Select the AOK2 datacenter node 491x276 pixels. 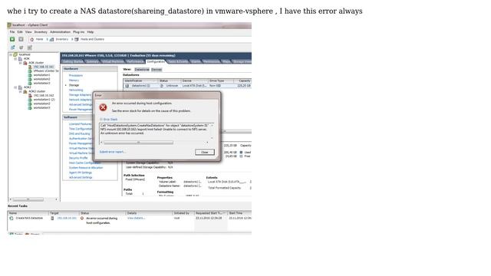[x=28, y=87]
